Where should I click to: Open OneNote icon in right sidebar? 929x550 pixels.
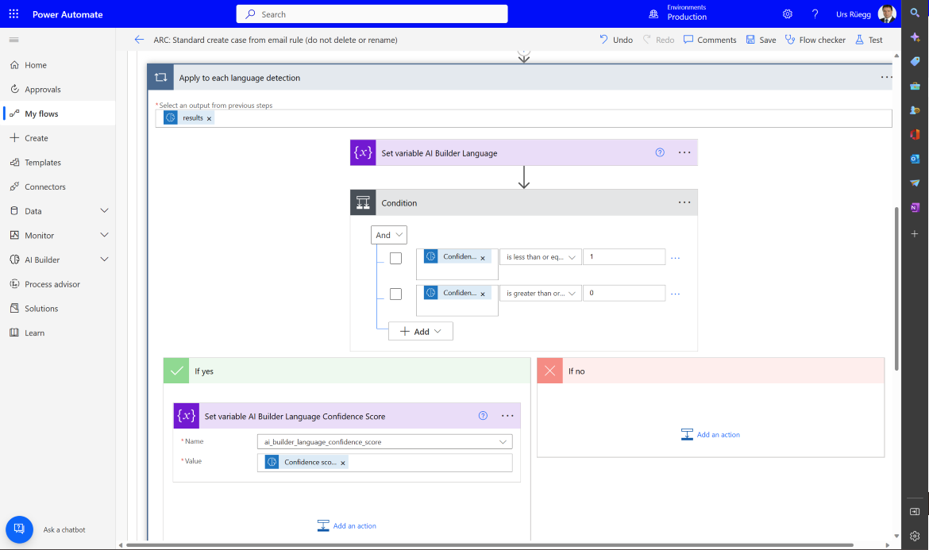(915, 207)
